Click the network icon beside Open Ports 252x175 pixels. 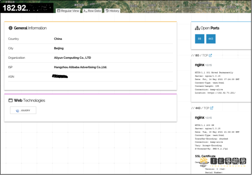coord(197,28)
